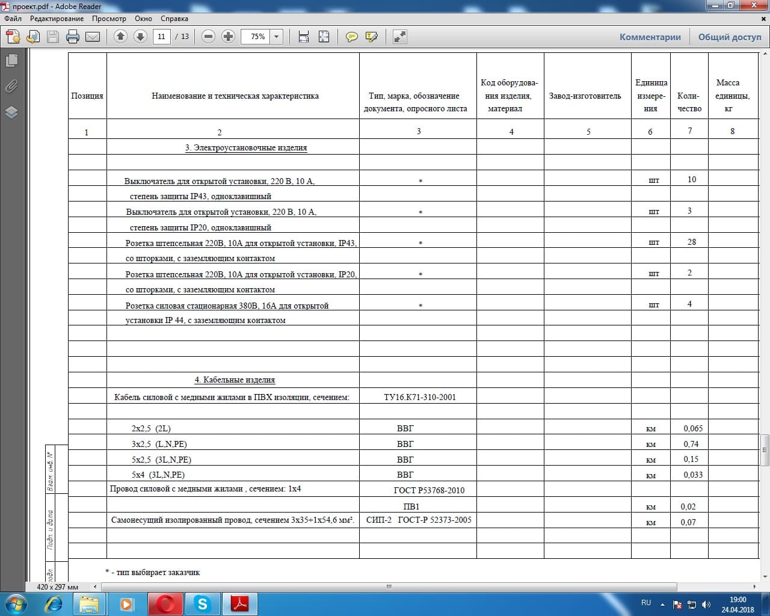Go to the next page using down arrow

[140, 37]
